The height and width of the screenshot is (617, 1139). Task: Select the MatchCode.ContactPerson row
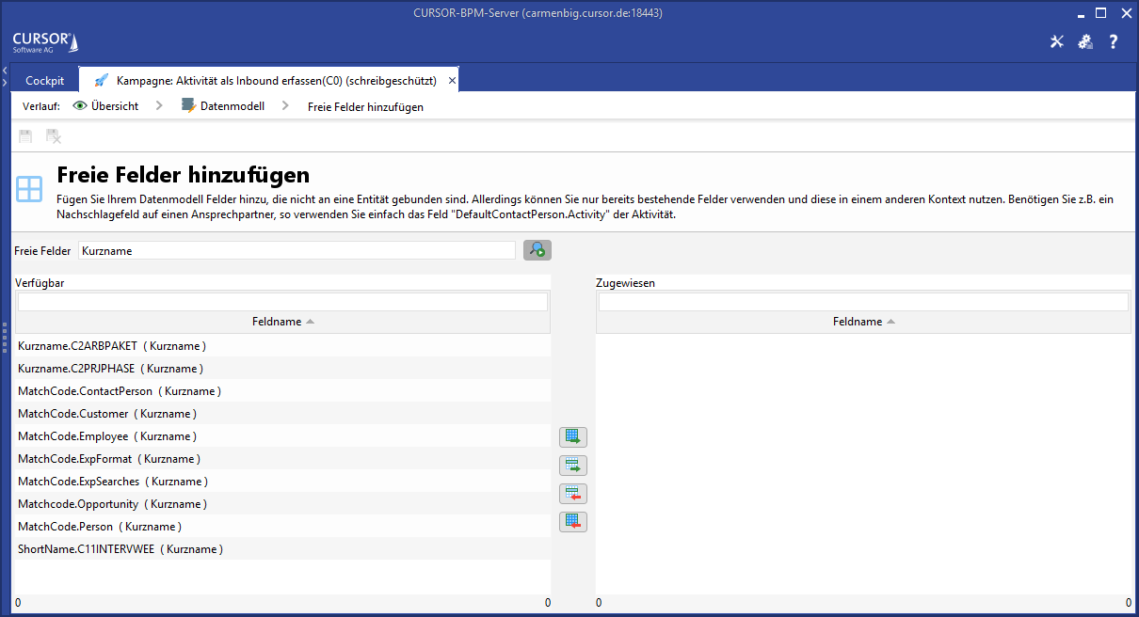tap(120, 391)
